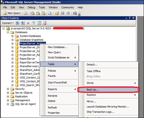Click the Object Explorer filter funnel icon

tap(34, 23)
